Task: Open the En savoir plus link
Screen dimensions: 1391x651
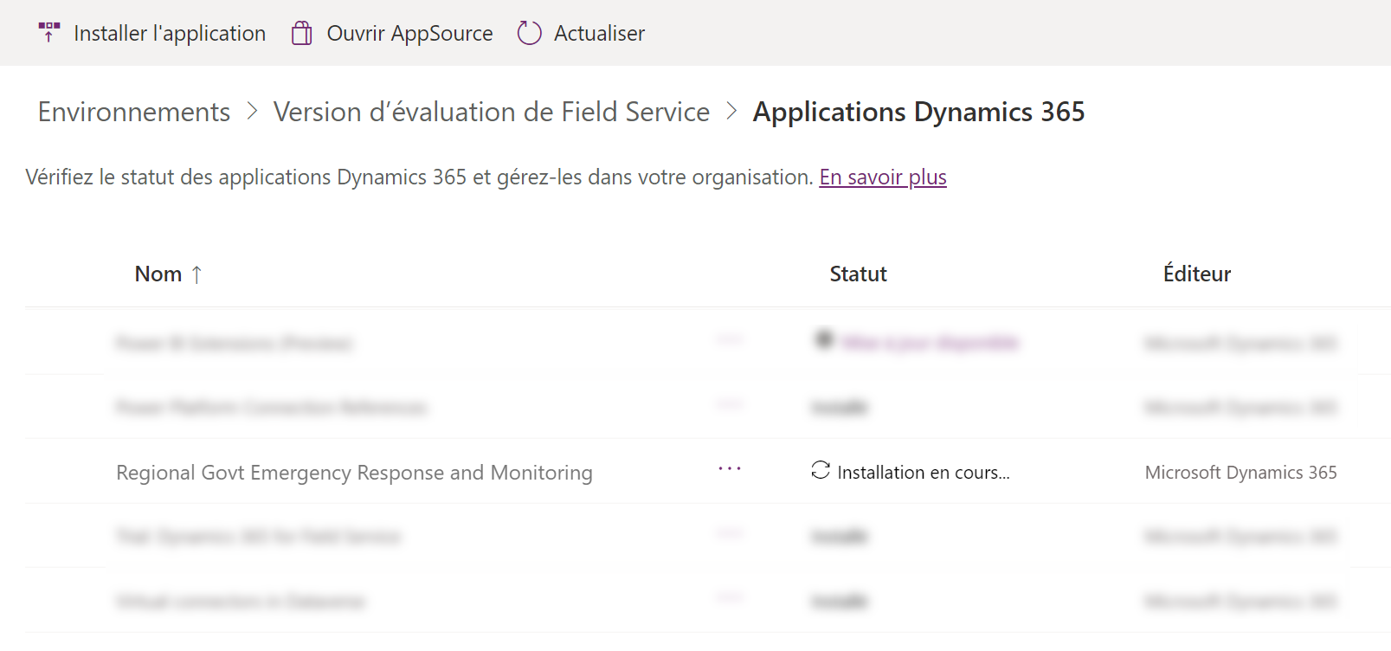Action: click(x=883, y=177)
